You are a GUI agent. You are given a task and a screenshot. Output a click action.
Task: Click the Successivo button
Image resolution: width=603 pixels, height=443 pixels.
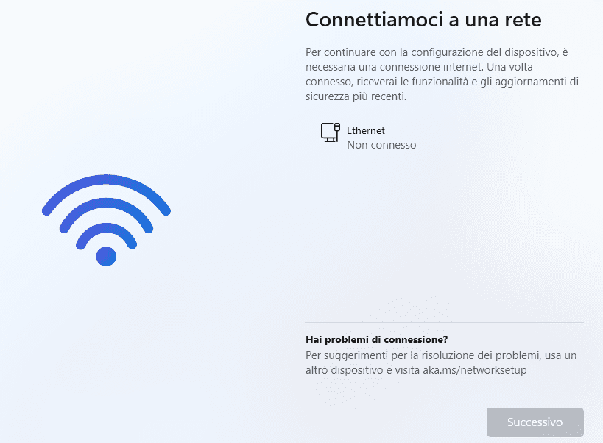click(x=535, y=422)
